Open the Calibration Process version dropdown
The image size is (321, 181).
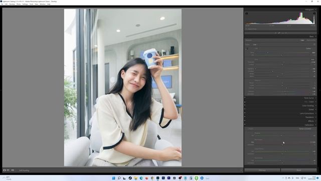[x=305, y=129]
